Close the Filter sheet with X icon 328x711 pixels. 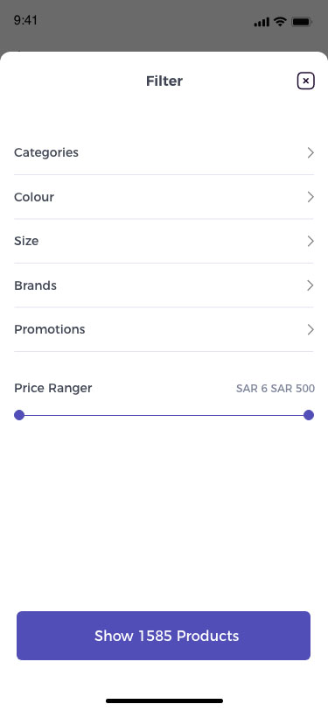point(306,81)
